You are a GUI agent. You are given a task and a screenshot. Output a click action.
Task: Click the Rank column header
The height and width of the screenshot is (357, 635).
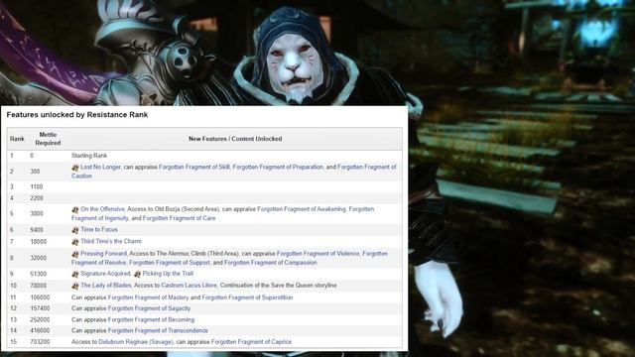[x=17, y=139]
